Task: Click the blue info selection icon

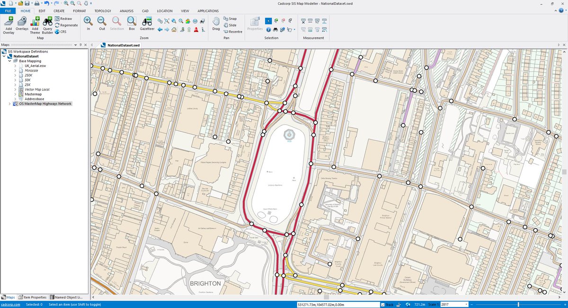Action: point(268,29)
